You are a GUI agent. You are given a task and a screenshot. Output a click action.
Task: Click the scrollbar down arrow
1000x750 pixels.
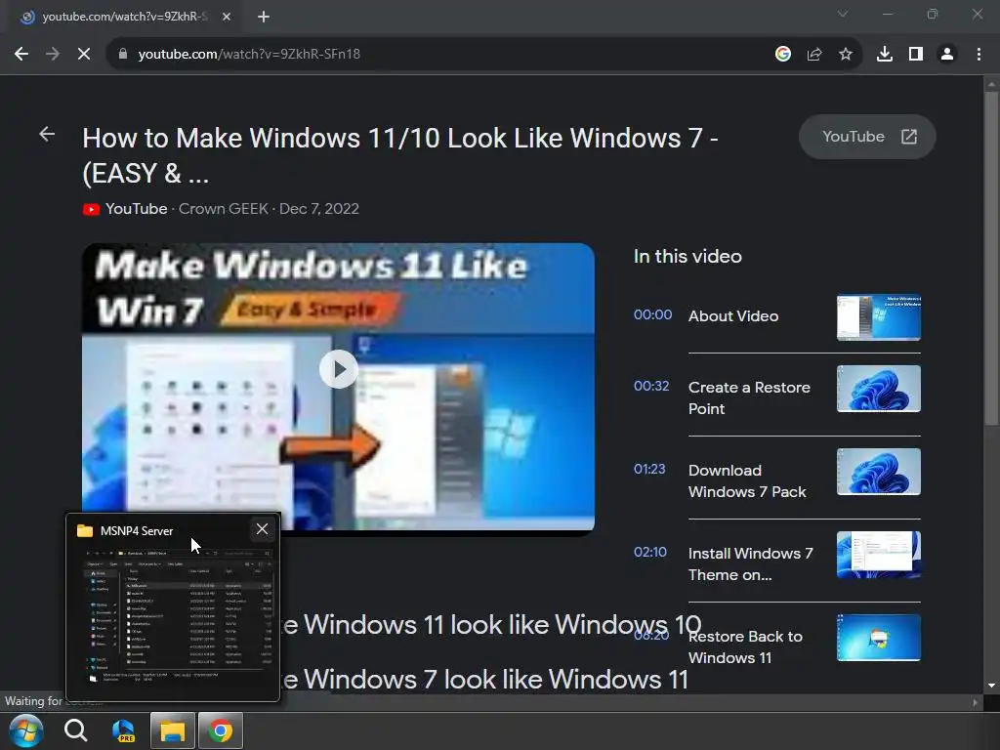[991, 686]
